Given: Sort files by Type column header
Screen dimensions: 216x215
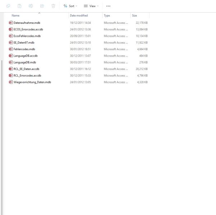Looking at the screenshot, I should click(107, 16).
